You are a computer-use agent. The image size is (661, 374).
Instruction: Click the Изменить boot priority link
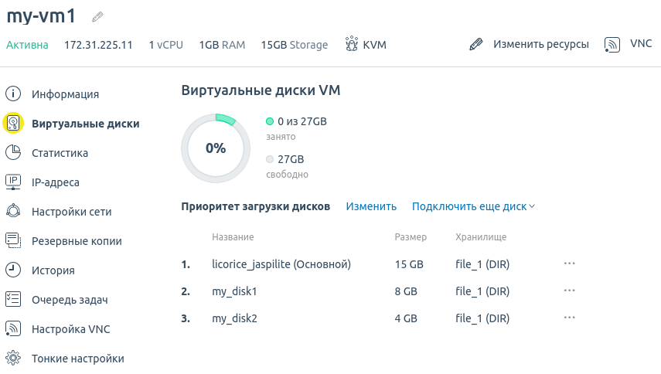point(371,206)
